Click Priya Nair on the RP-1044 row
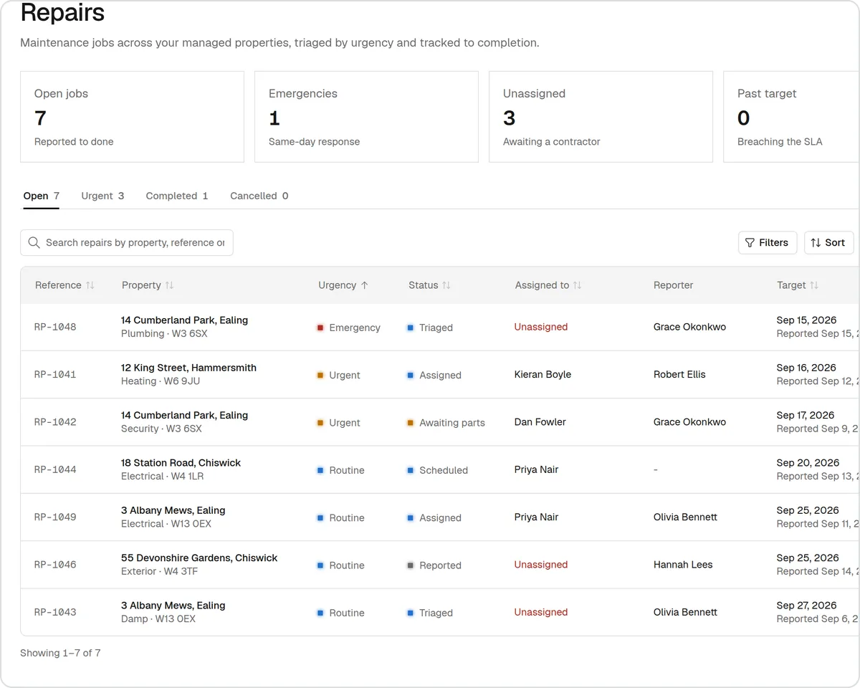 536,469
